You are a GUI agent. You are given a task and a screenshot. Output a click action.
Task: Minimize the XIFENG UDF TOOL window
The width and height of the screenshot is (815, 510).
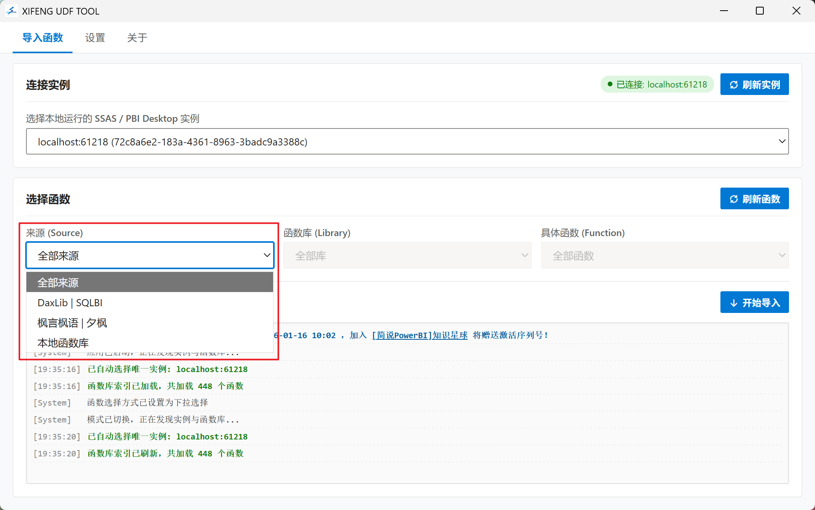724,11
